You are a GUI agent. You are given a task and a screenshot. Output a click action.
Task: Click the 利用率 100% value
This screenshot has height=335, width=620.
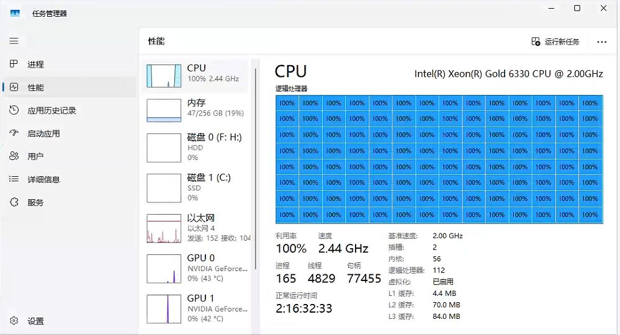pyautogui.click(x=291, y=249)
